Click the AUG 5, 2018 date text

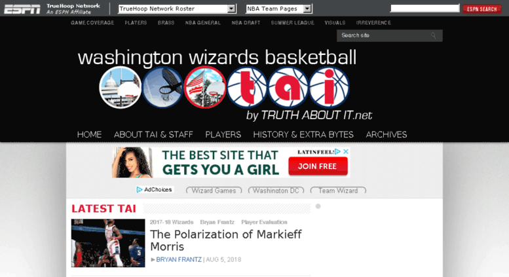pyautogui.click(x=223, y=259)
